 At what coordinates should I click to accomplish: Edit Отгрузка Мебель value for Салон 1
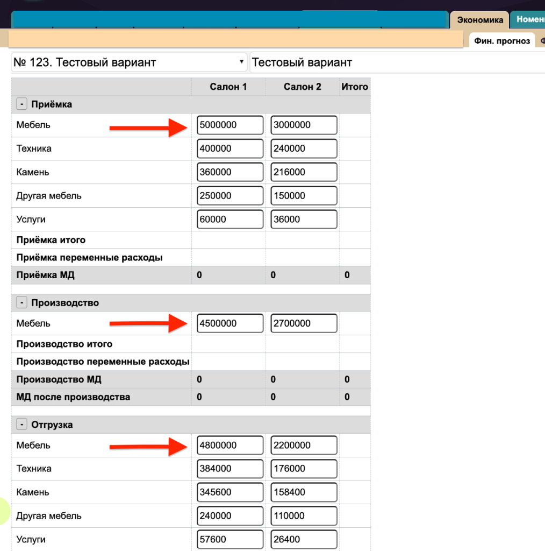coord(230,446)
